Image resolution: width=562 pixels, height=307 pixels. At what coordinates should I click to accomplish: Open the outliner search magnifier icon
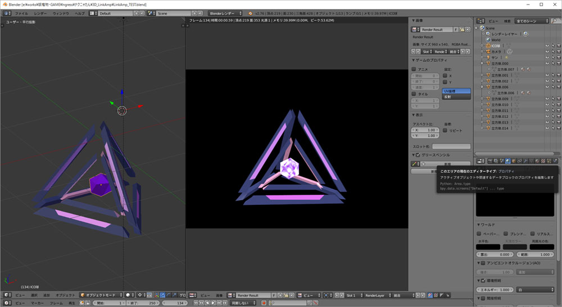555,21
